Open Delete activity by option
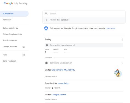The height and width of the screenshot is (103, 130). click(10, 28)
